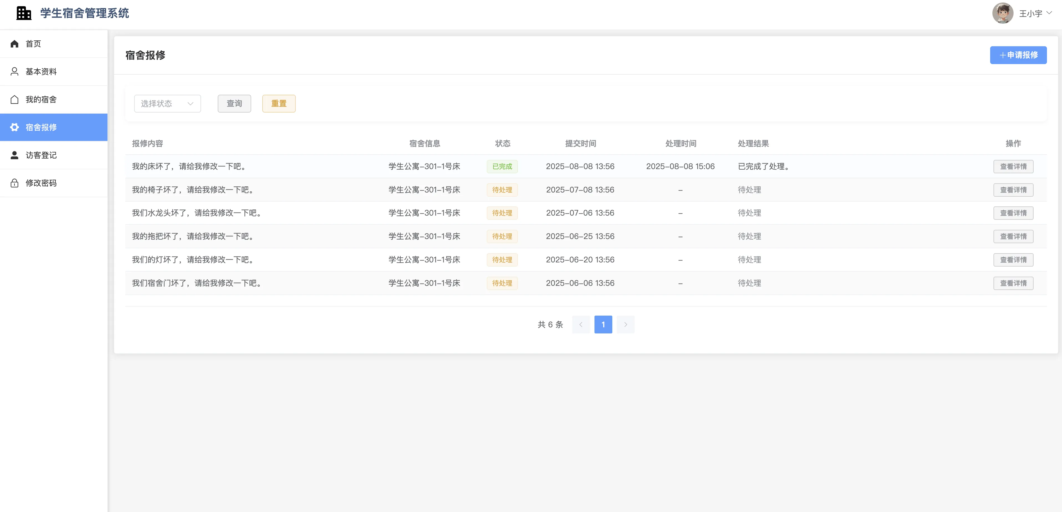Click the building logo icon
This screenshot has height=512, width=1062.
[x=23, y=13]
